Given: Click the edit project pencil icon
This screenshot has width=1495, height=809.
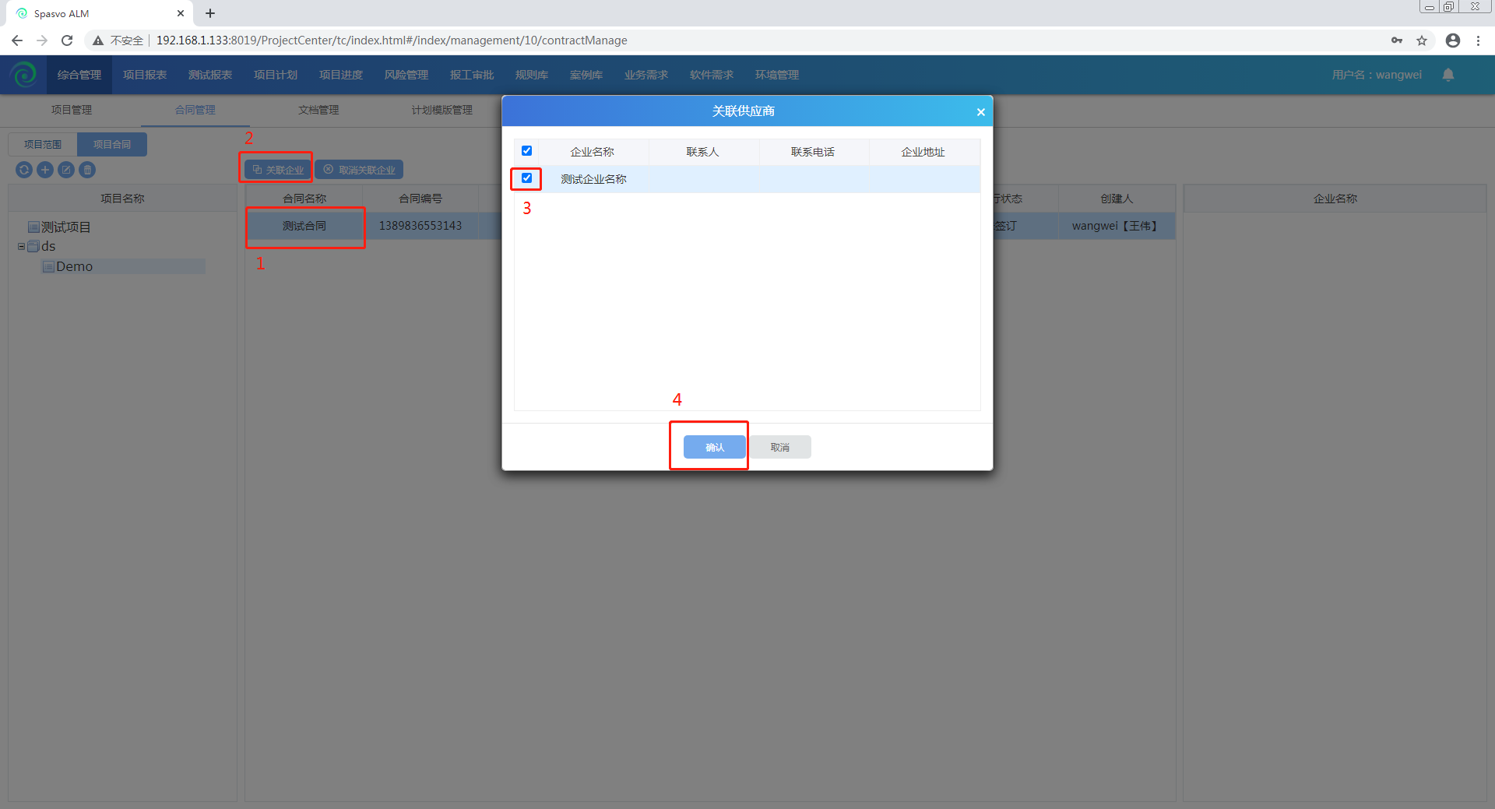Looking at the screenshot, I should (x=66, y=170).
